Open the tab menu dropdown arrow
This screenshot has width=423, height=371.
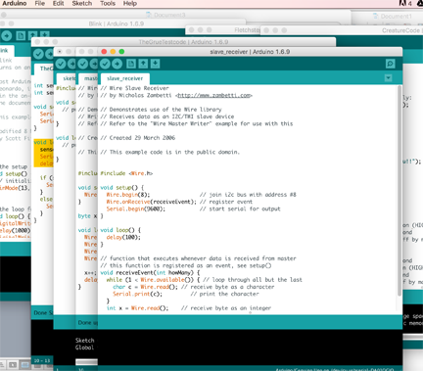coord(388,78)
